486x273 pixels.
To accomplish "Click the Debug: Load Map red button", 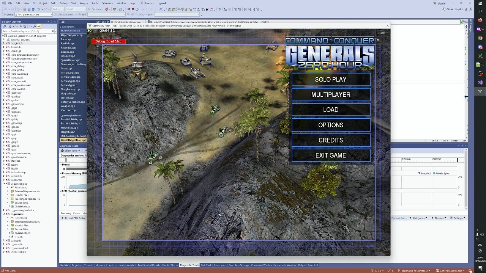I will click(108, 41).
